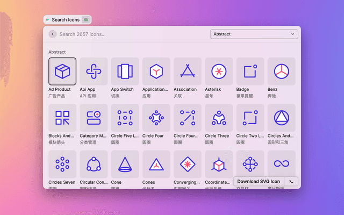Screen dimensions: 344x215
Task: Choose the Circles Seven icon
Action: pyautogui.click(x=62, y=164)
